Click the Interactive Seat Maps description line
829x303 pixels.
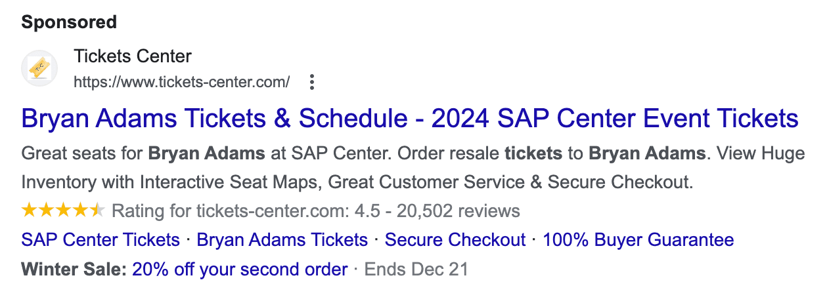click(x=358, y=182)
